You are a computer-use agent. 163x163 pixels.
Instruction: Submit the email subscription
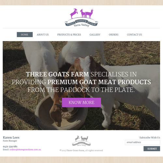[152, 149]
